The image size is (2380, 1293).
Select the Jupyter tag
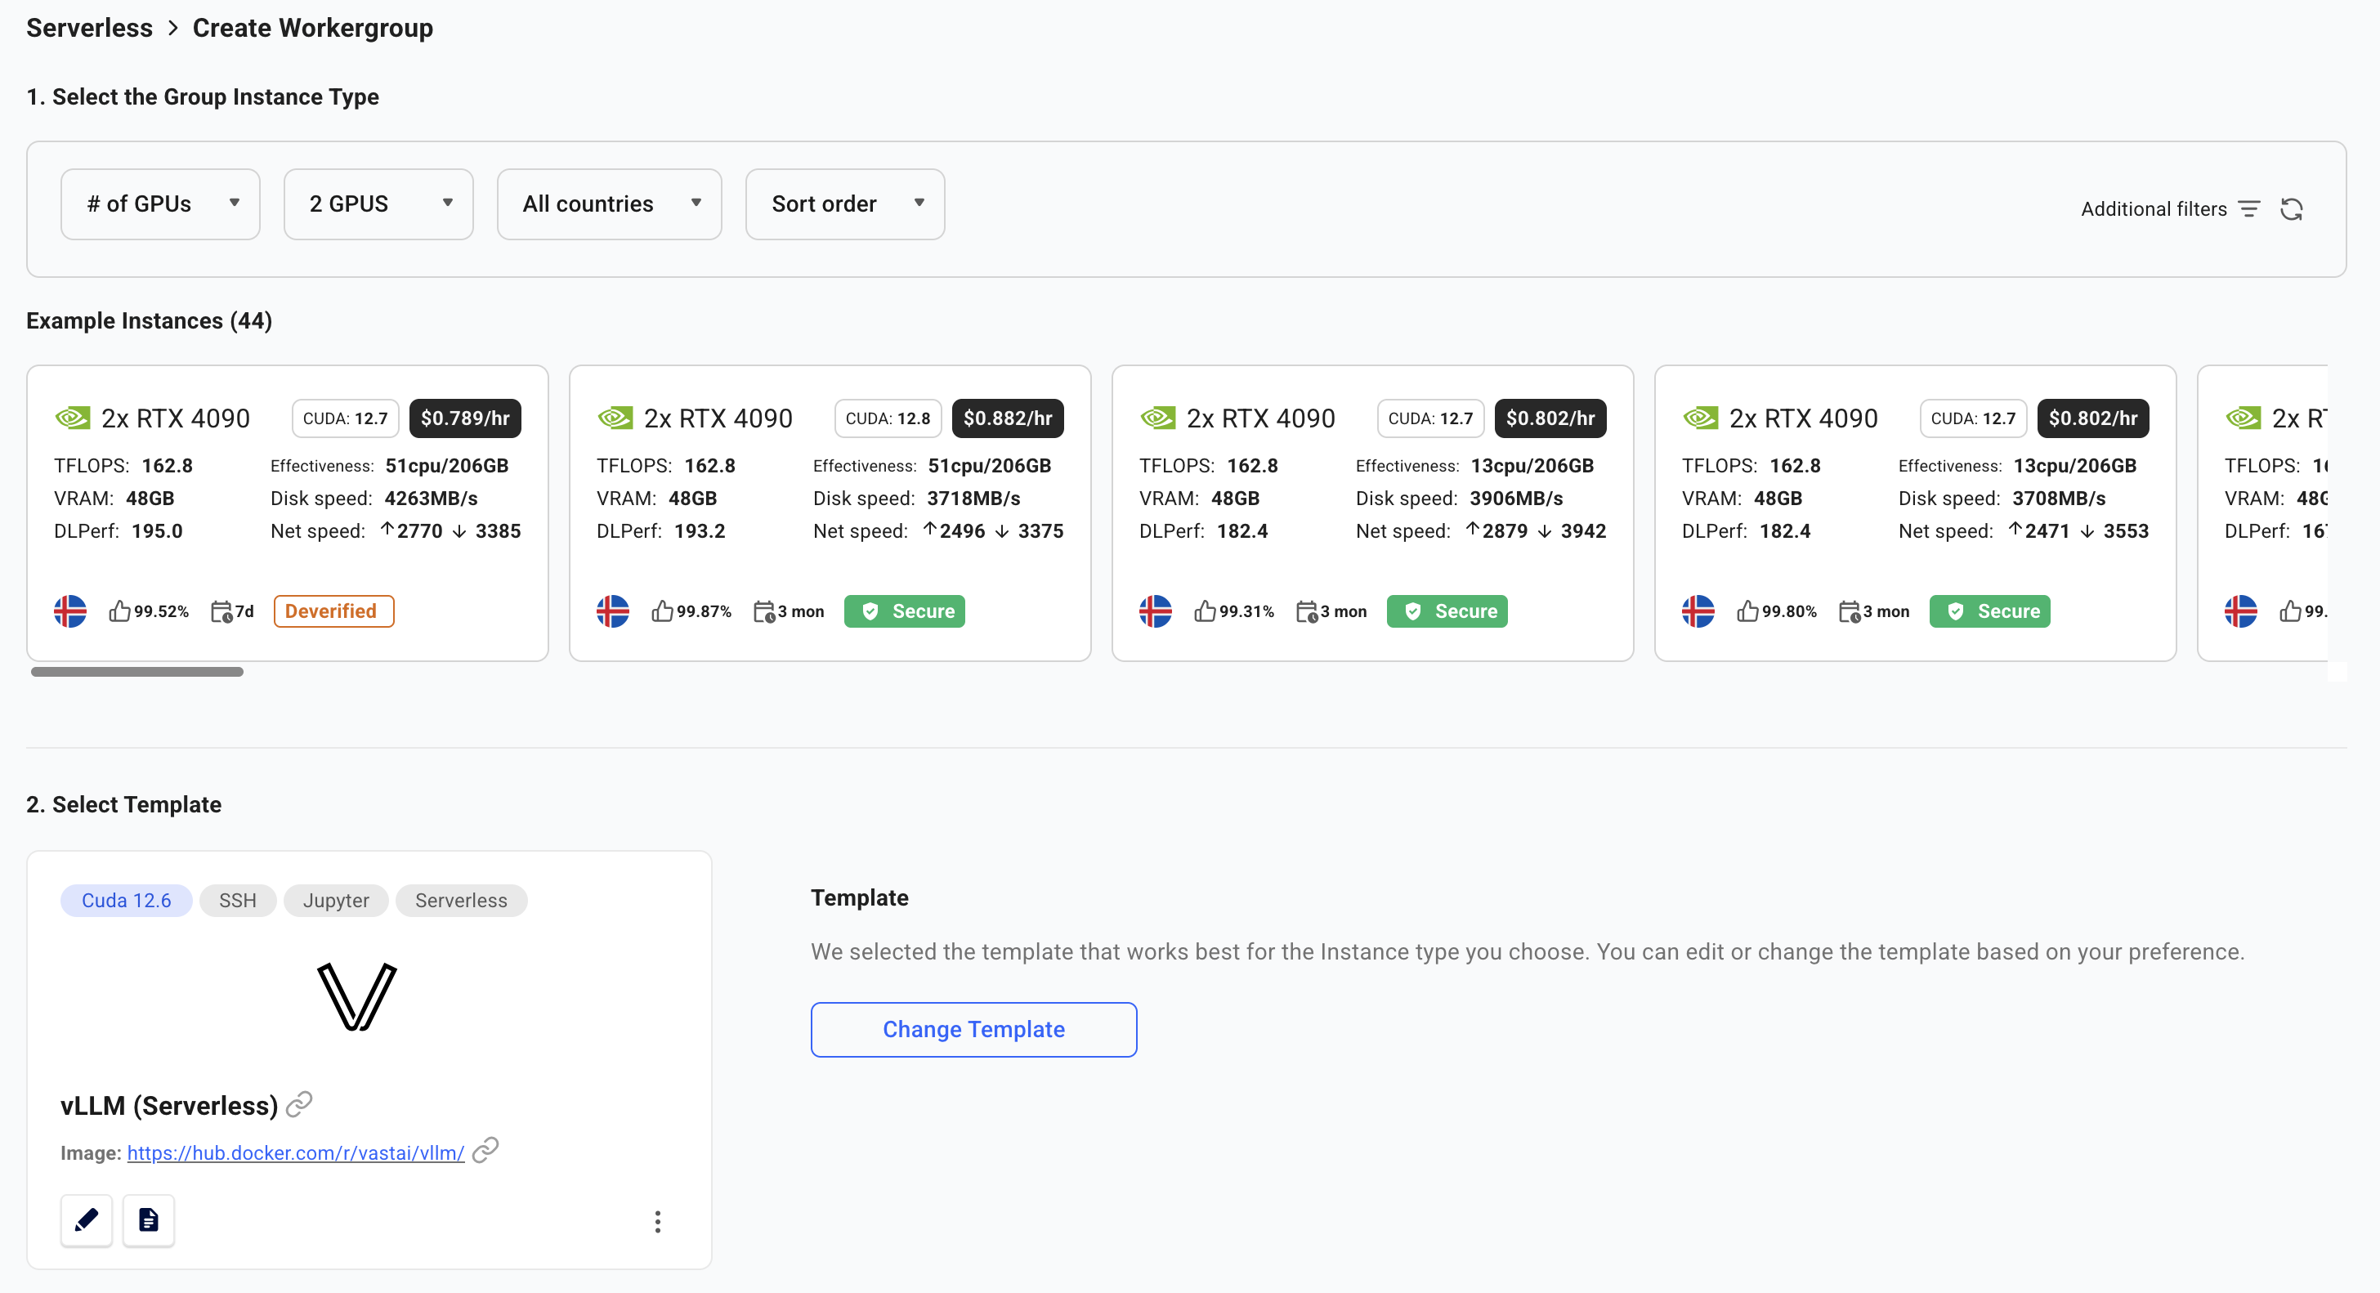(335, 900)
